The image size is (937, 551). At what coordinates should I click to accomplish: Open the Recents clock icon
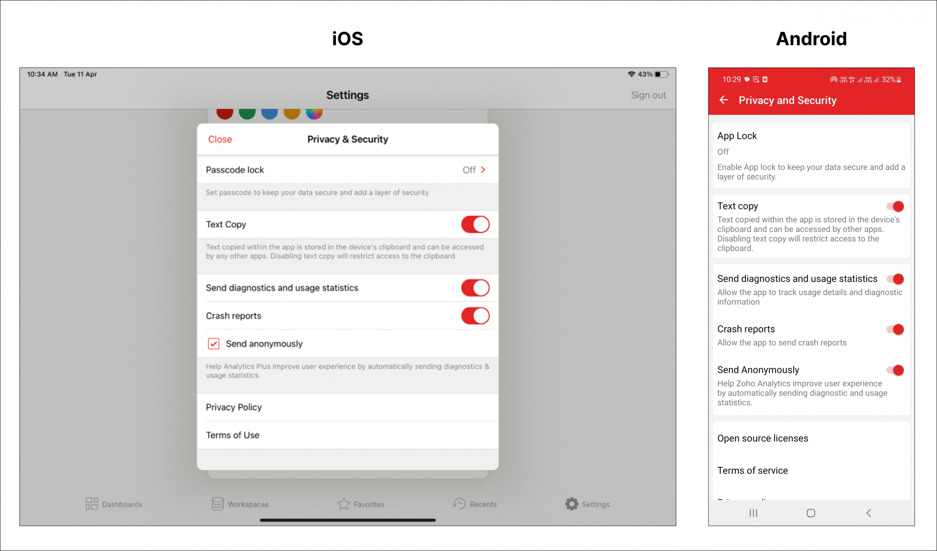pyautogui.click(x=460, y=504)
